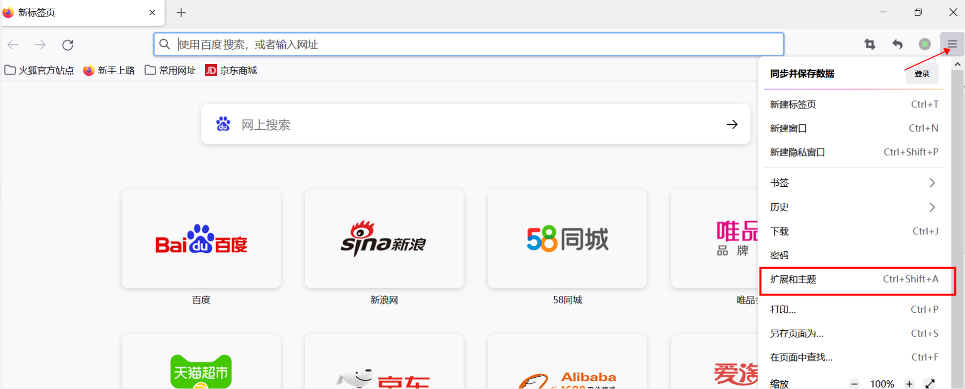The width and height of the screenshot is (965, 389).
Task: Open the 新浪网 shortcut tile
Action: pos(384,239)
